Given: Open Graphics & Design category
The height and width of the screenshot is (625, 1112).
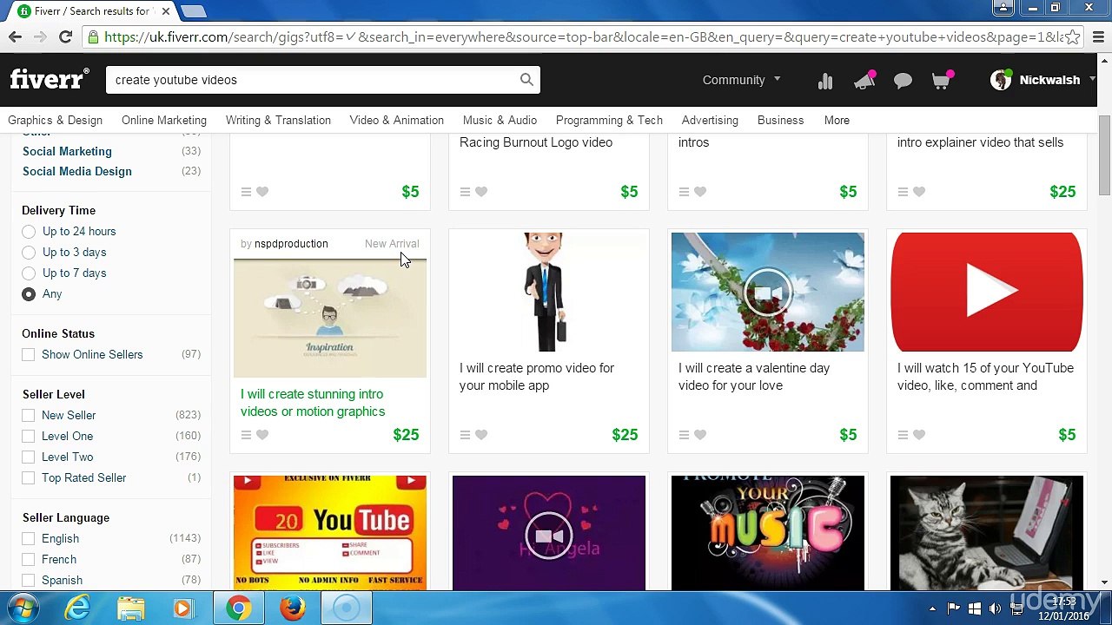Looking at the screenshot, I should click(x=55, y=121).
